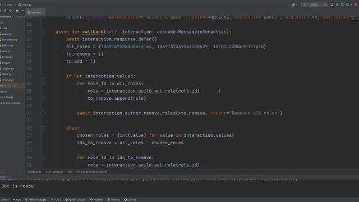Click the rerun icon beside run configuration
359x202 pixels.
pos(332,4)
